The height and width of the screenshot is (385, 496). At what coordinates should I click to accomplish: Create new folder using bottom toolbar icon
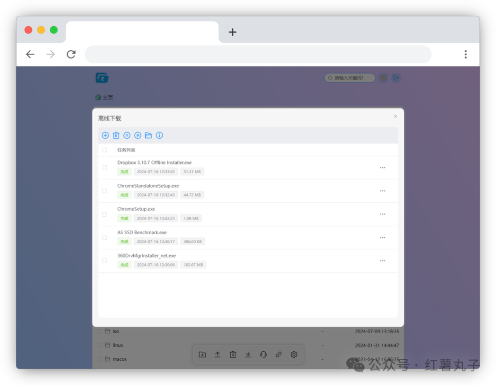[x=202, y=354]
